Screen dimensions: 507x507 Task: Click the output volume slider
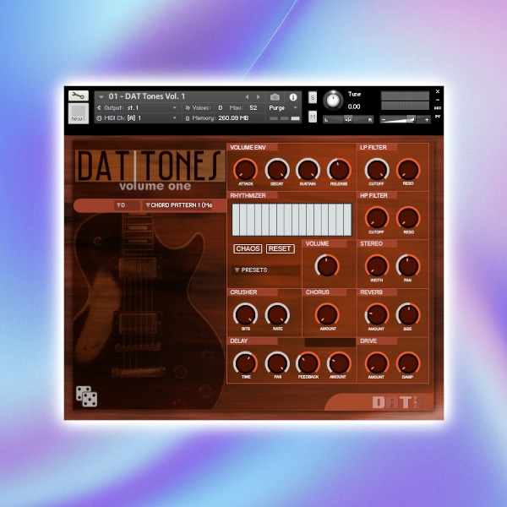point(406,119)
